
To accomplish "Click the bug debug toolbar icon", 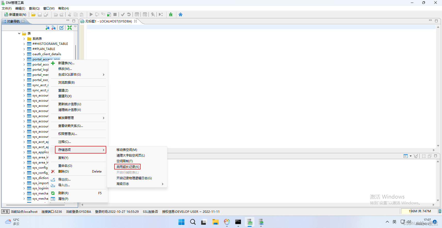I will [171, 14].
